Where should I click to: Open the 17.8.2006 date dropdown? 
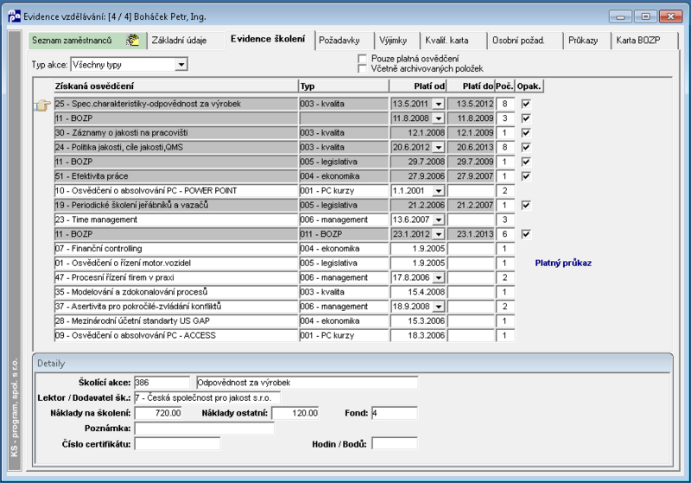[x=439, y=277]
